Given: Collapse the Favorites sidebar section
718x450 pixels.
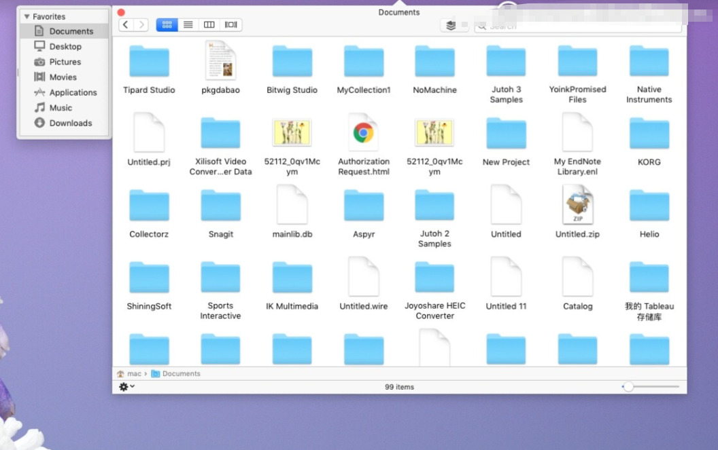Looking at the screenshot, I should pos(27,16).
